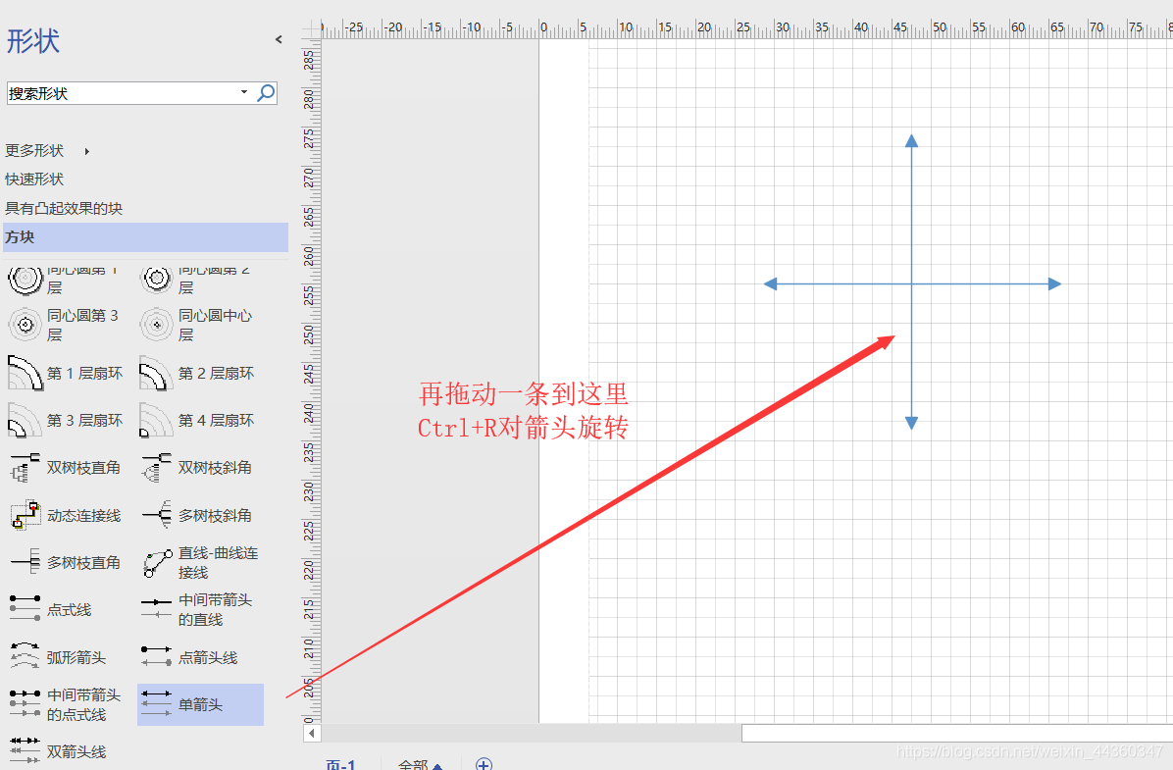Select the 同心圆第 1 层 shape icon
Viewport: 1173px width, 770px height.
tap(25, 279)
